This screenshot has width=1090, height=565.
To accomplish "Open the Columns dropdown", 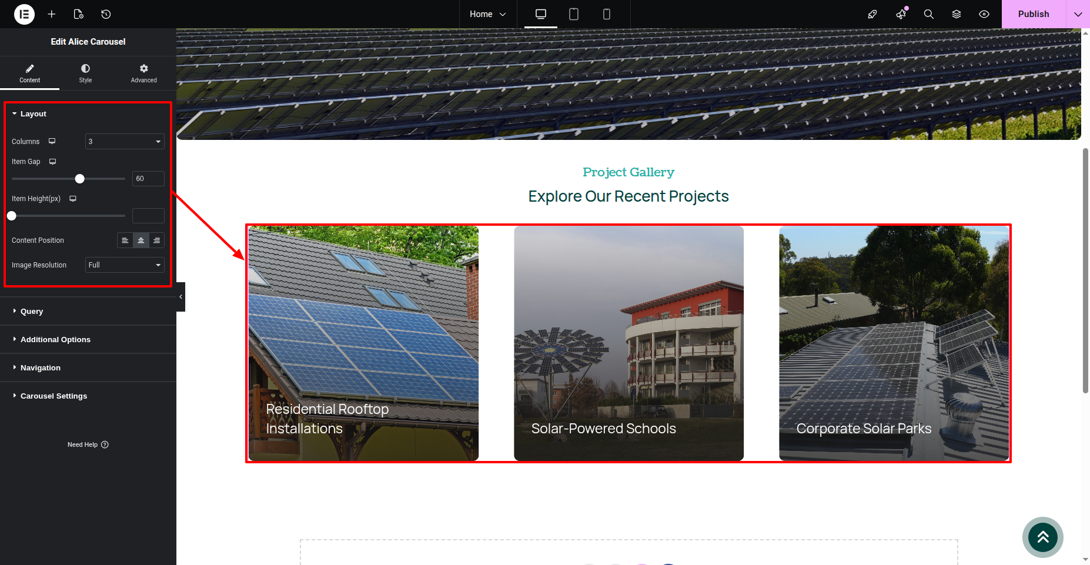I will coord(125,142).
